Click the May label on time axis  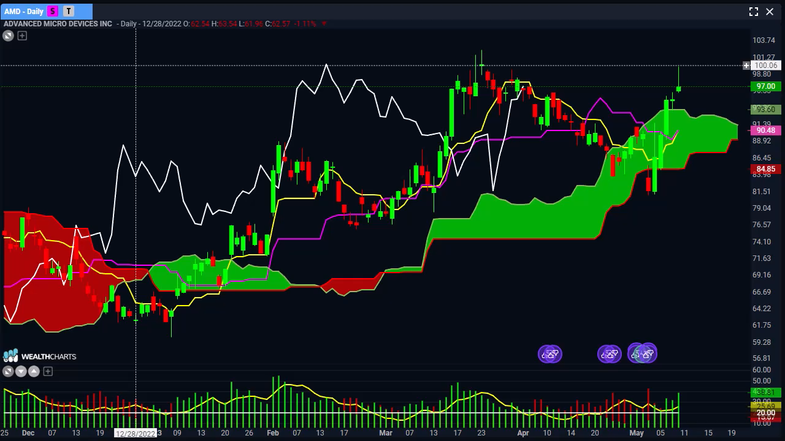pyautogui.click(x=637, y=433)
